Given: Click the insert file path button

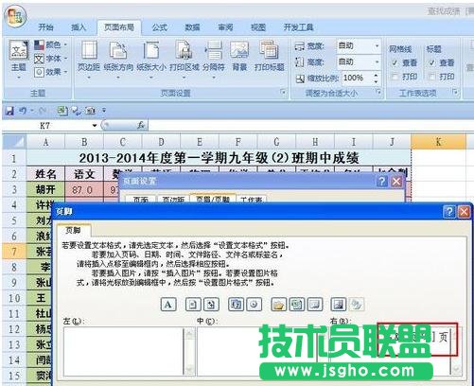Looking at the screenshot, I should point(279,305).
